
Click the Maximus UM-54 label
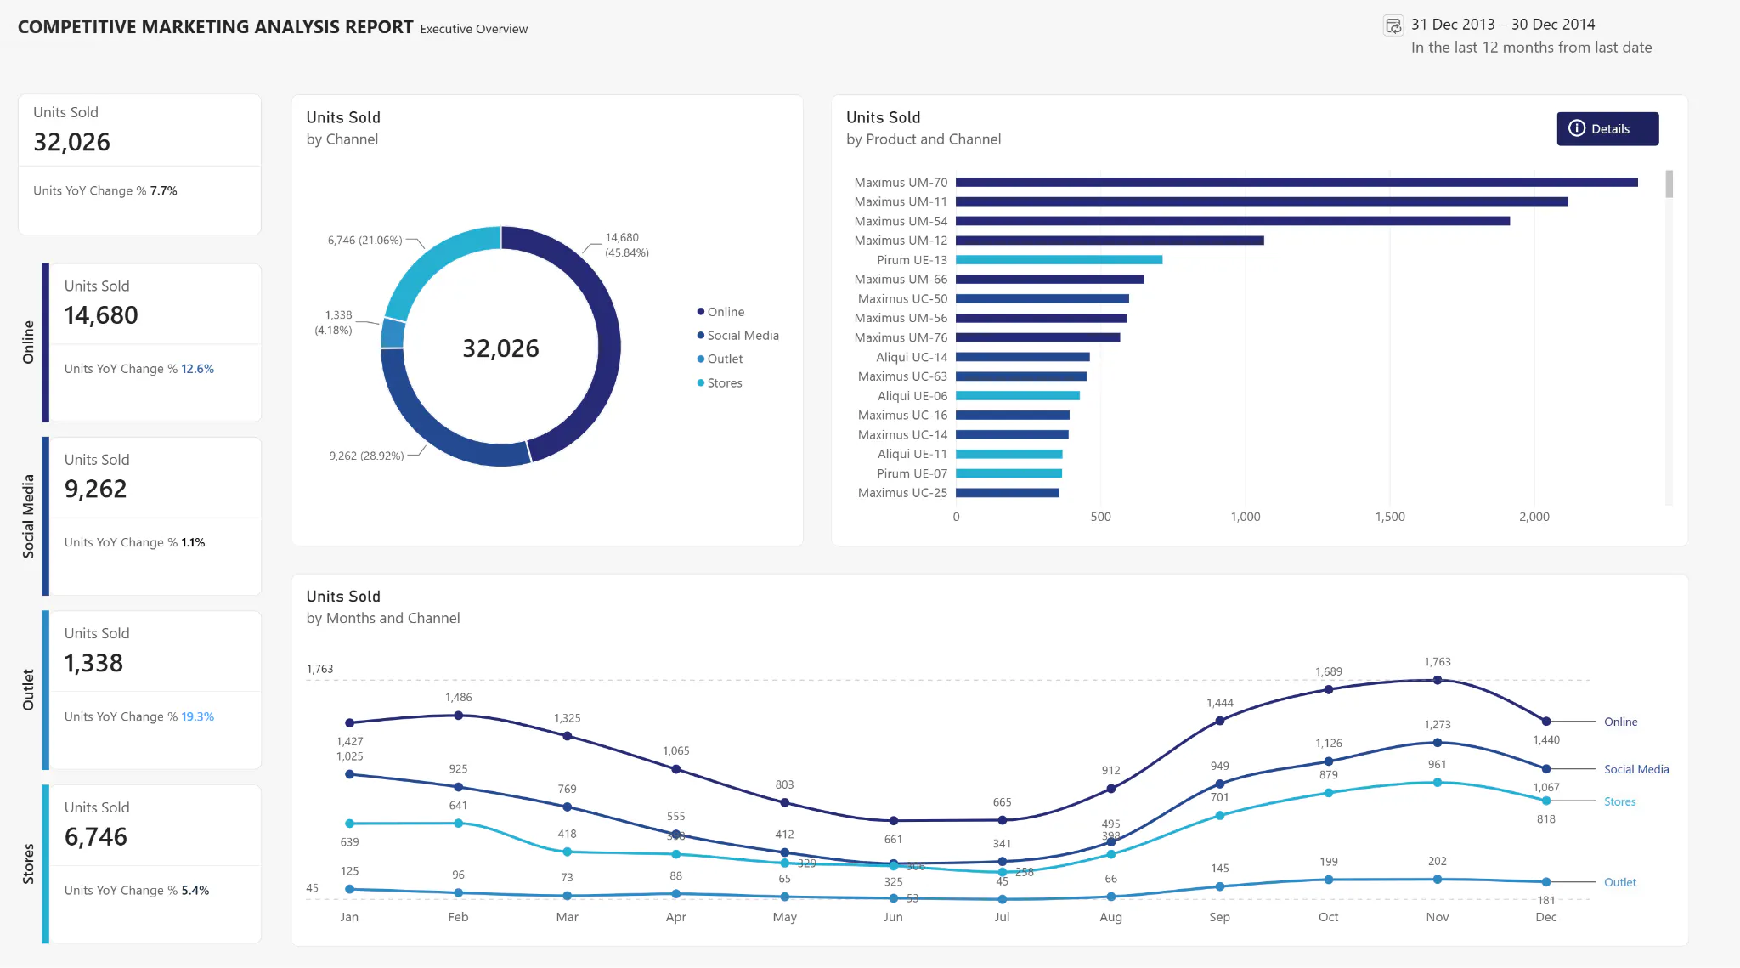(x=901, y=221)
